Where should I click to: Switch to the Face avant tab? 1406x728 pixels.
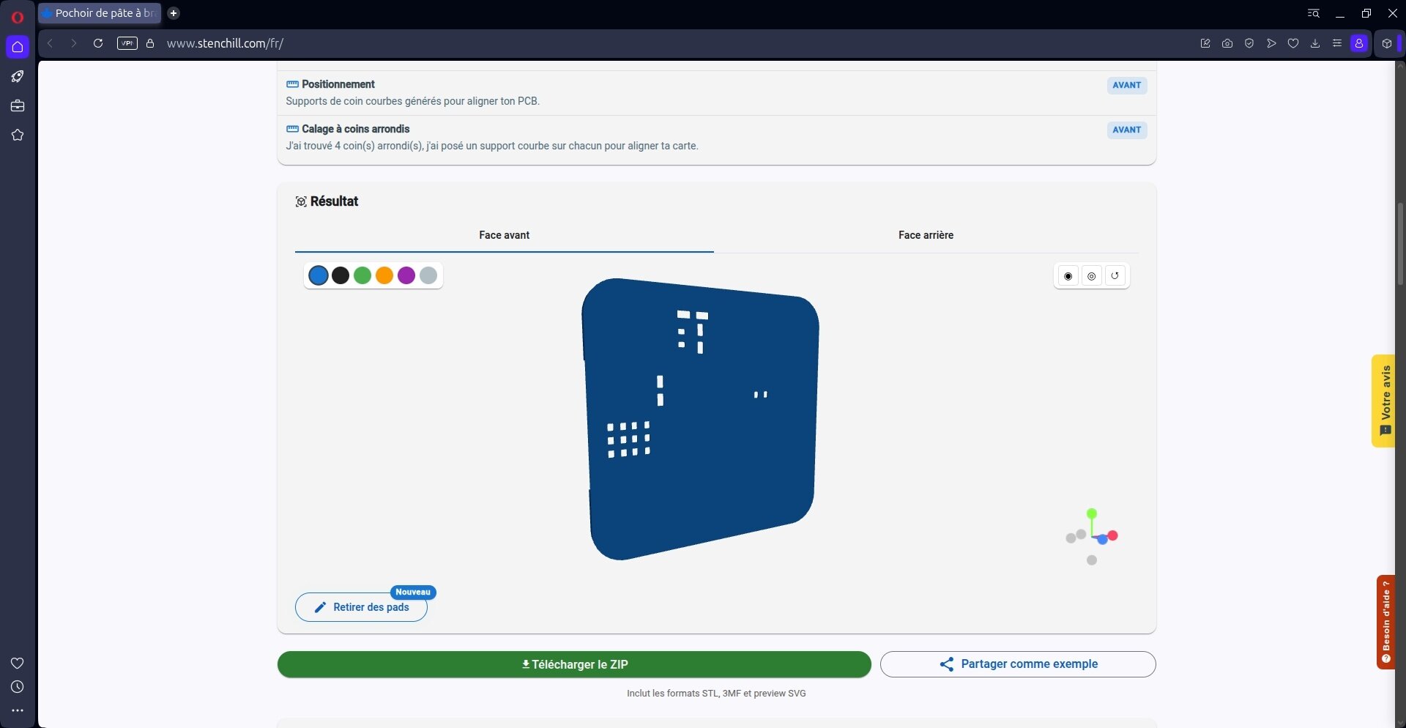pos(505,235)
